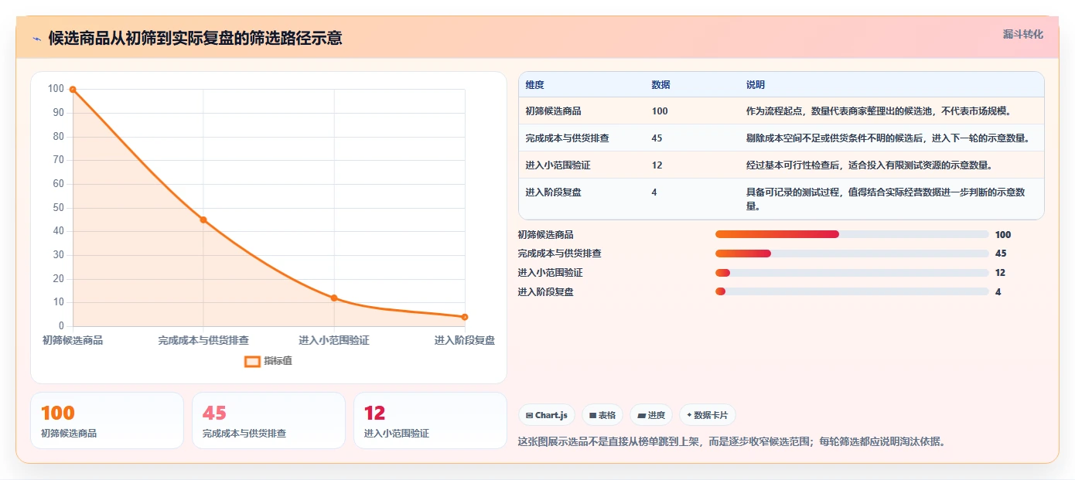This screenshot has width=1075, height=480.
Task: Click 进入阶段复盘 in the table's 维度 column
Action: point(553,192)
